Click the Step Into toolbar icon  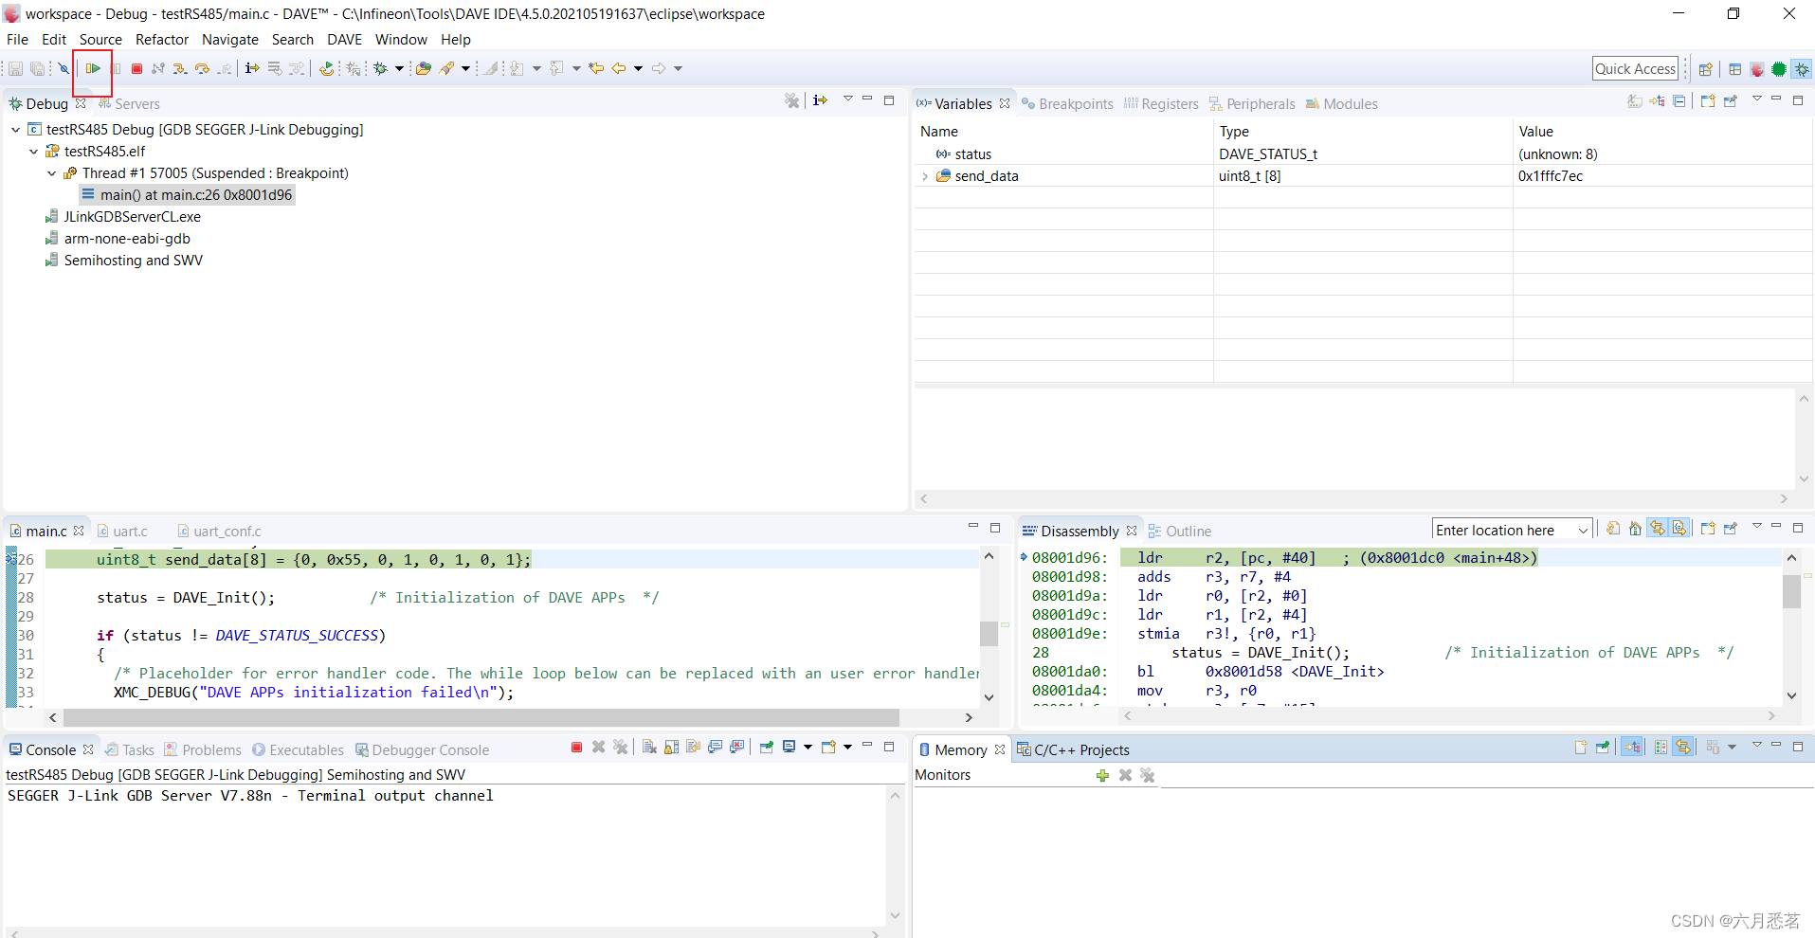pyautogui.click(x=179, y=68)
